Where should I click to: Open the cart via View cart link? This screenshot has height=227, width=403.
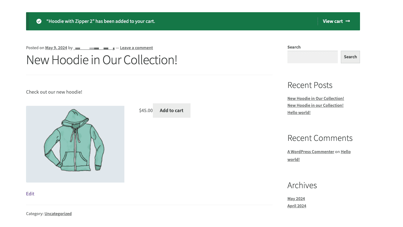coord(333,21)
